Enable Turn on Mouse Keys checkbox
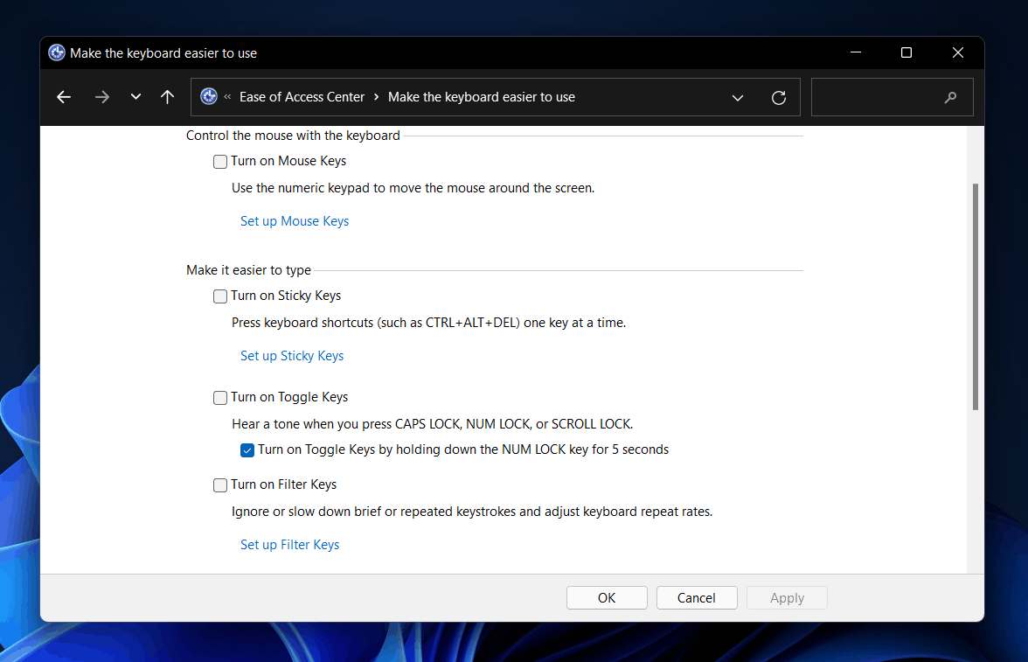 tap(220, 162)
